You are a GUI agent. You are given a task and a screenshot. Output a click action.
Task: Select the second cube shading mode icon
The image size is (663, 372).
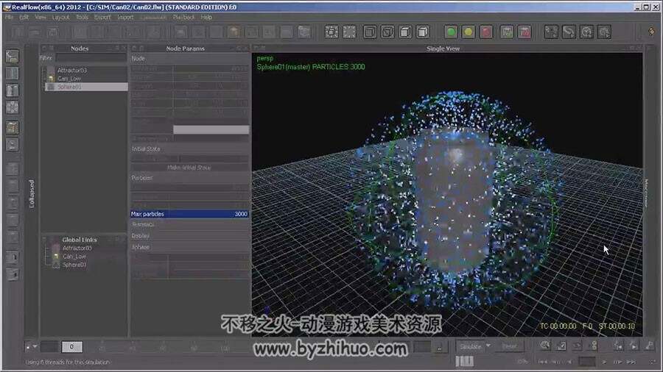pyautogui.click(x=387, y=32)
